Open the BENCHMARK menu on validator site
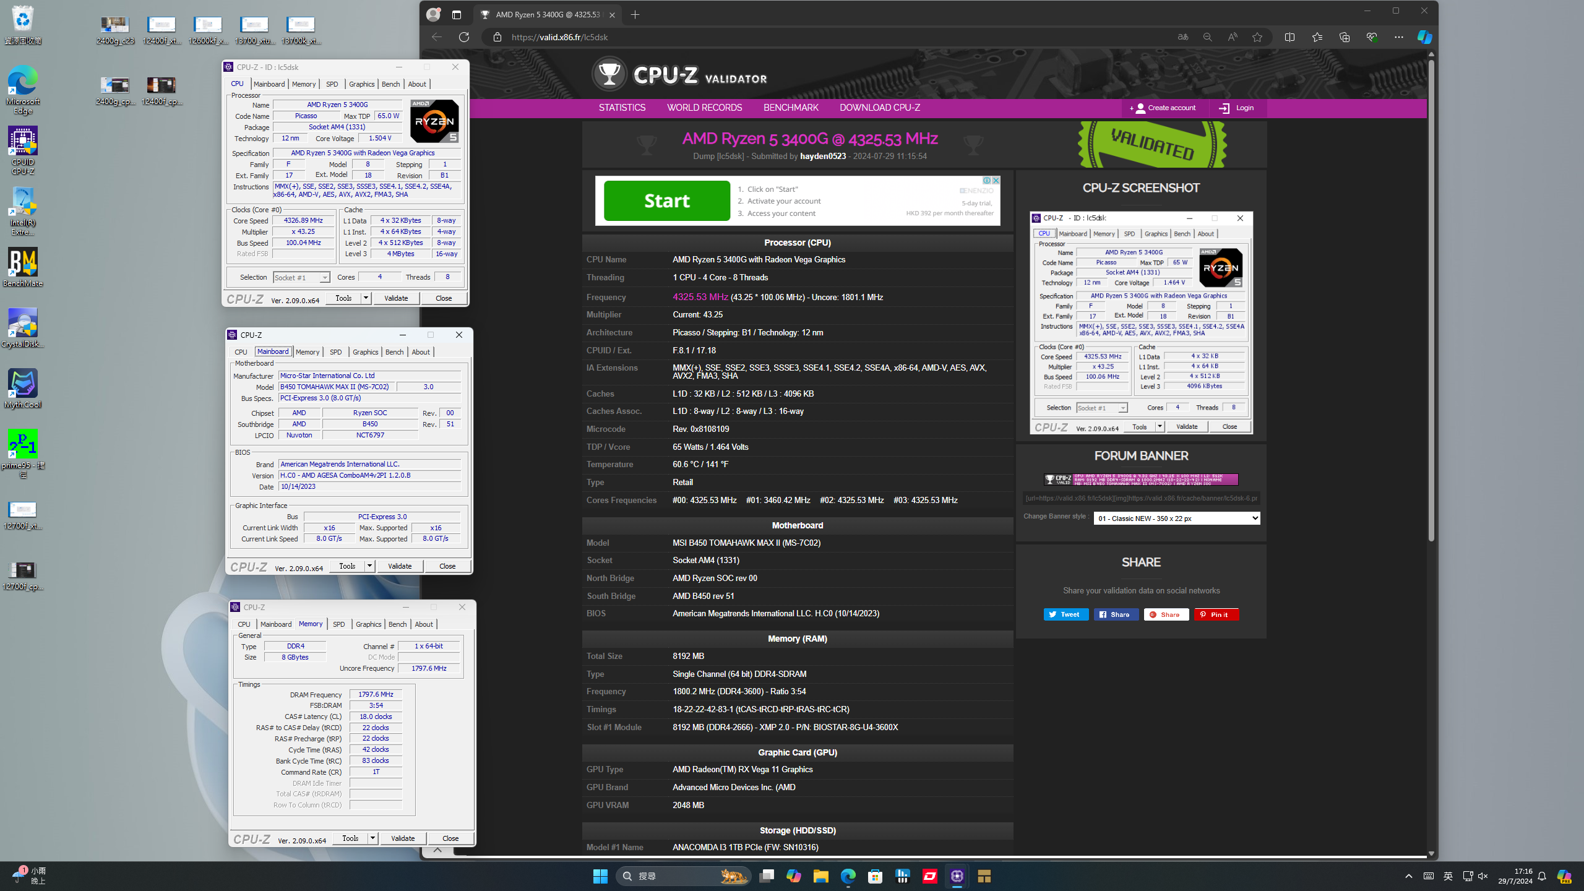 point(791,108)
